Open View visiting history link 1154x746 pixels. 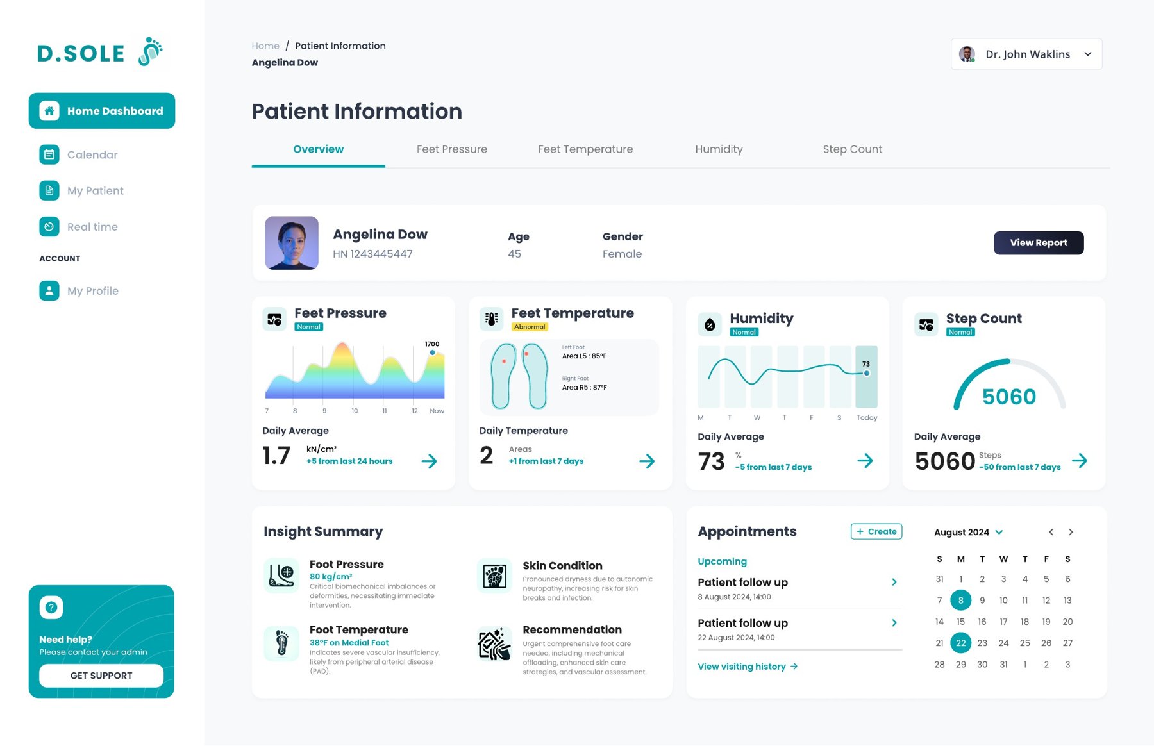tap(748, 667)
